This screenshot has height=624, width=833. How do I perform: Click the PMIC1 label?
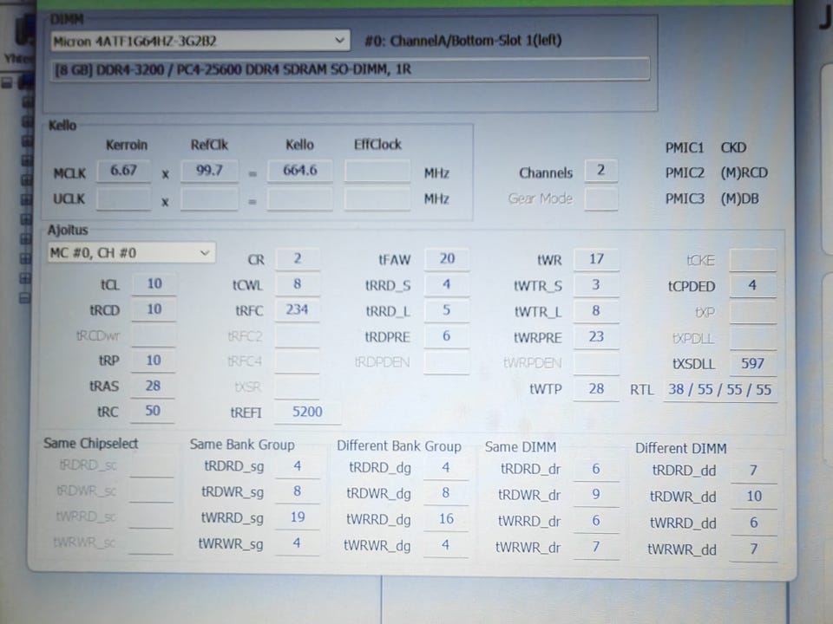point(685,148)
